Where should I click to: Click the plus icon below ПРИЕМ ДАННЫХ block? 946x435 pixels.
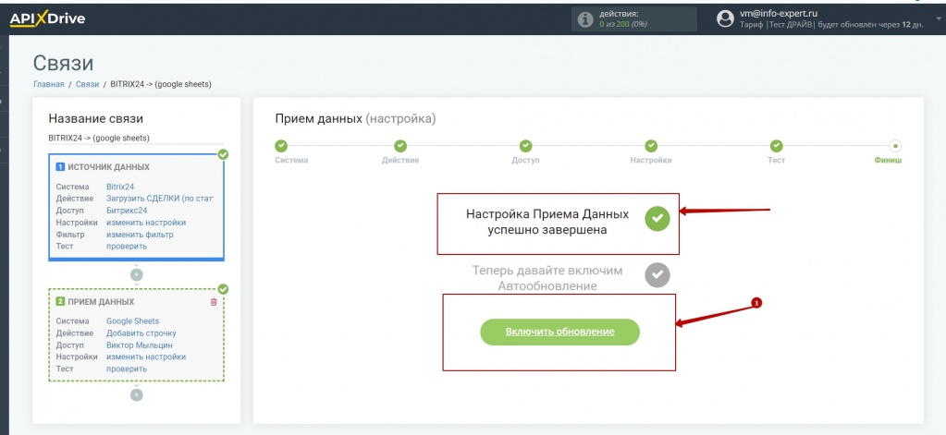137,395
